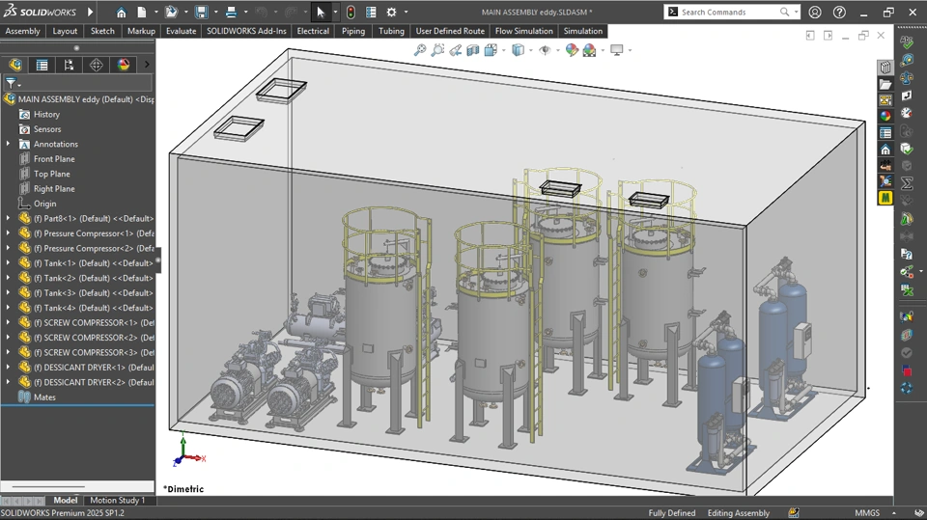The height and width of the screenshot is (520, 927).
Task: Open the Display Style dropdown arrow
Action: [x=531, y=50]
